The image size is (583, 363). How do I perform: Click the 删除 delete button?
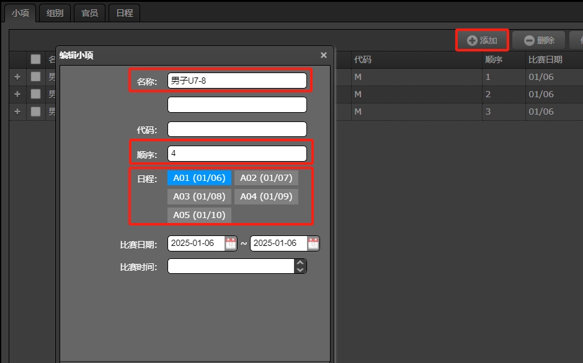tap(538, 40)
